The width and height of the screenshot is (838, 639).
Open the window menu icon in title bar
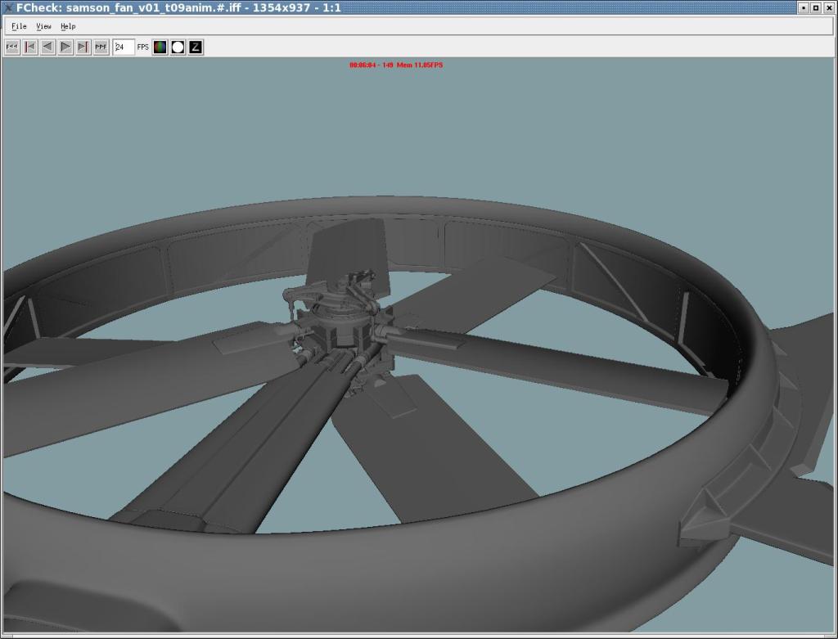coord(8,7)
